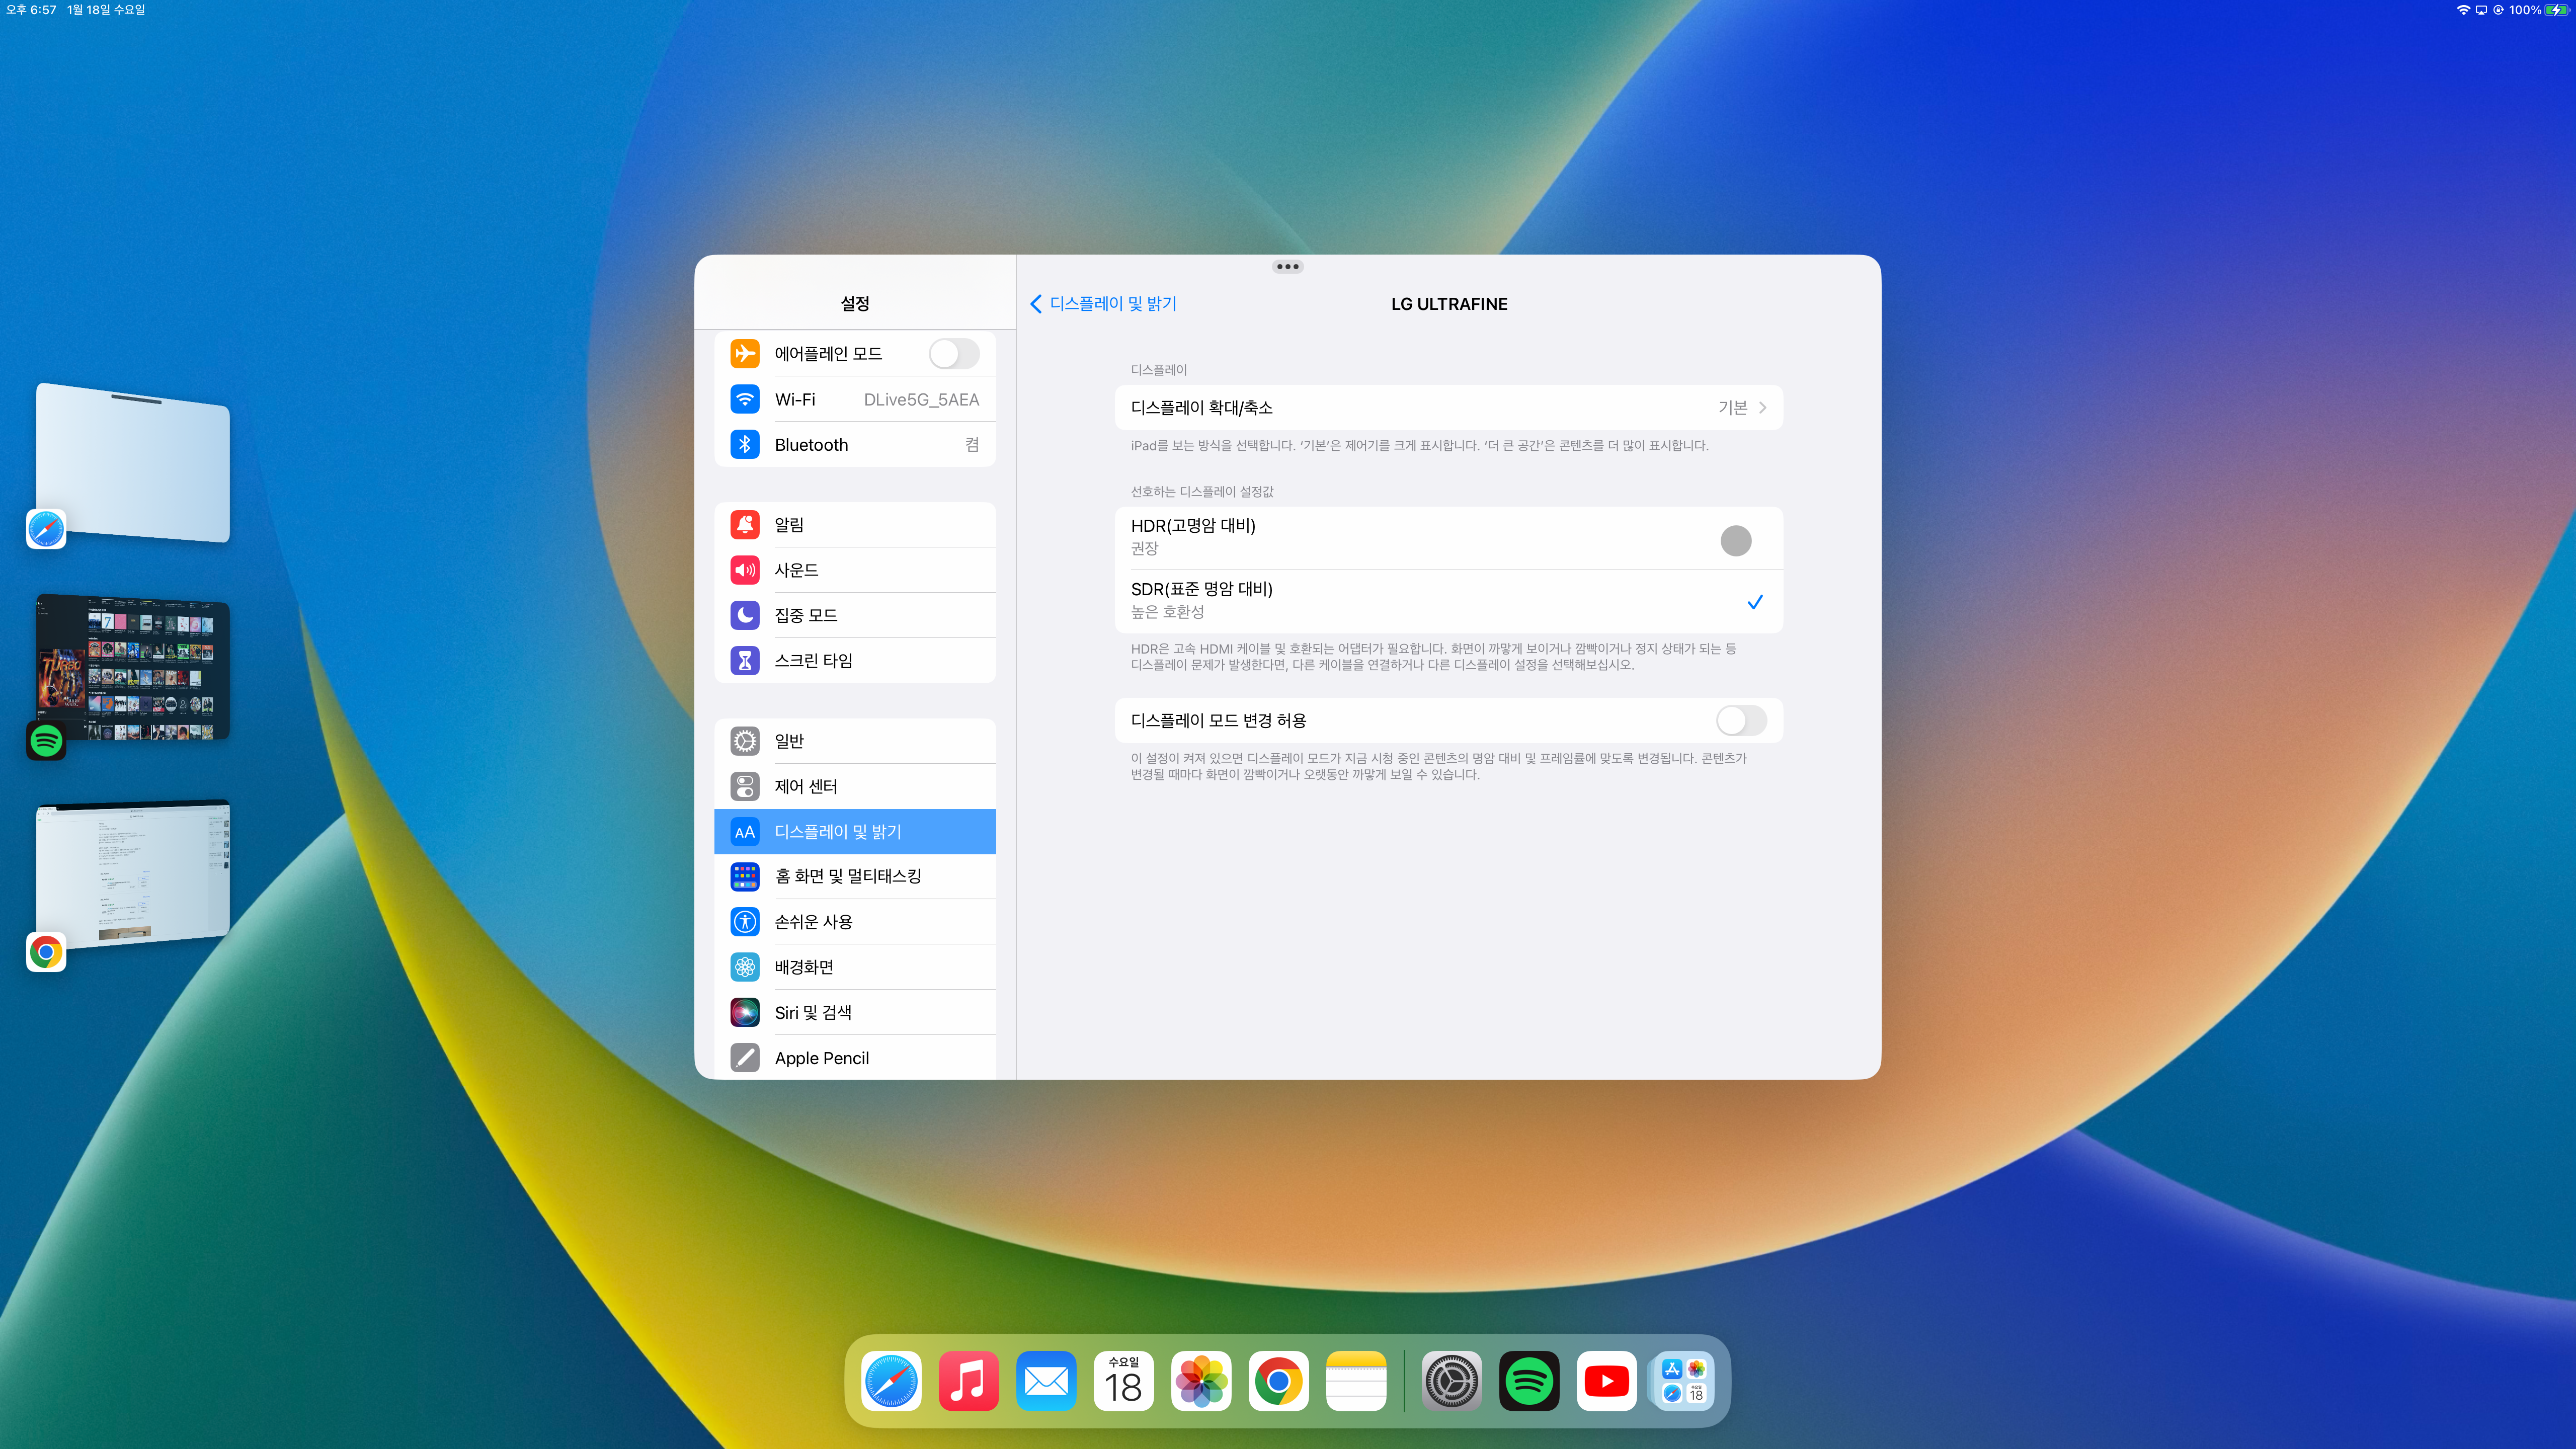2576x1449 pixels.
Task: Open Spotify from the dock
Action: coord(1528,1381)
